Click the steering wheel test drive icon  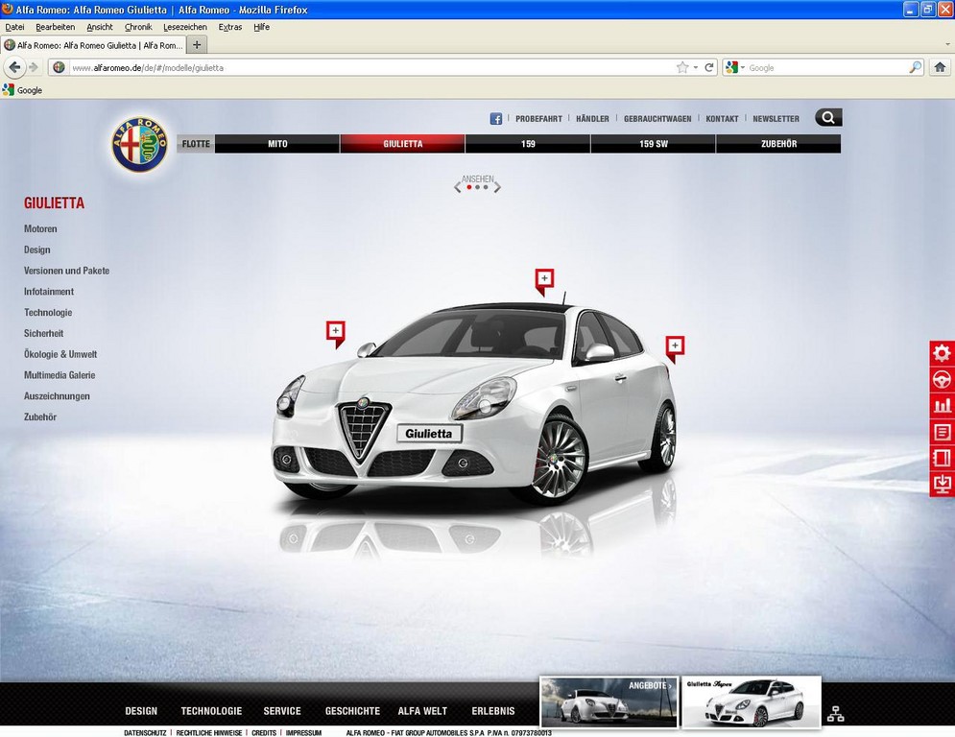point(942,379)
